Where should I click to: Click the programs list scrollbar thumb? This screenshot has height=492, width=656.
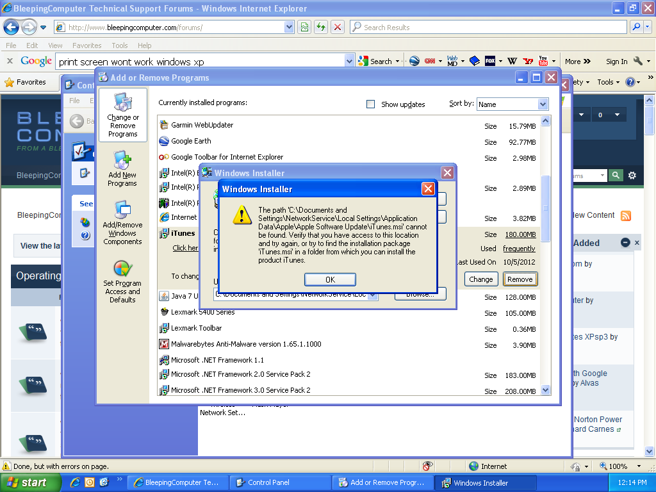[545, 208]
